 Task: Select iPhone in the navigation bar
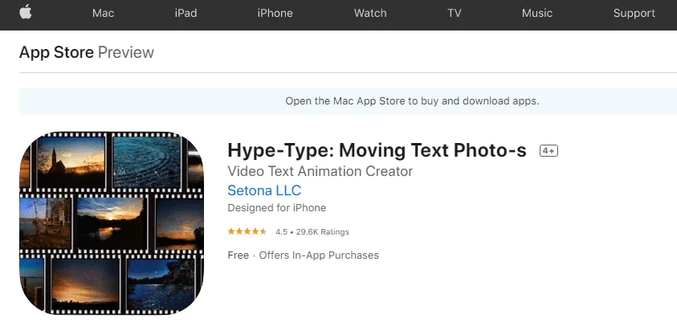[x=275, y=13]
